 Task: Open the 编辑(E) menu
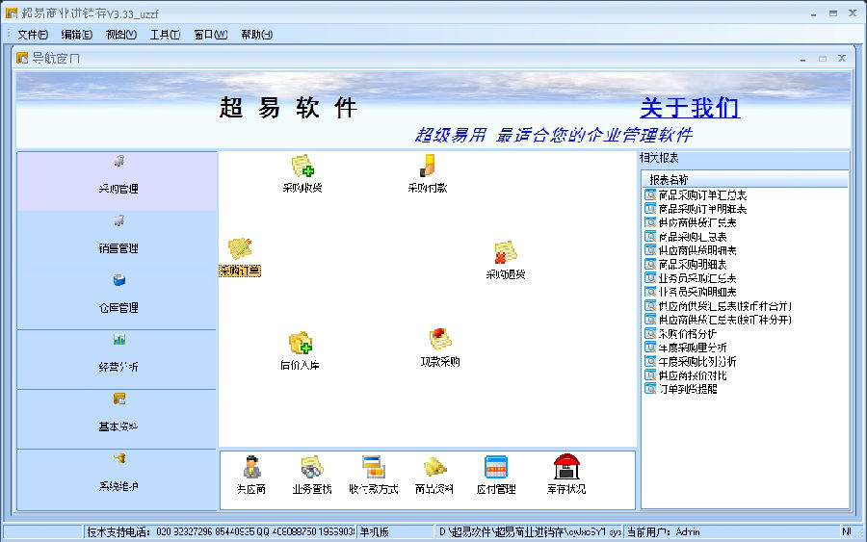(76, 35)
